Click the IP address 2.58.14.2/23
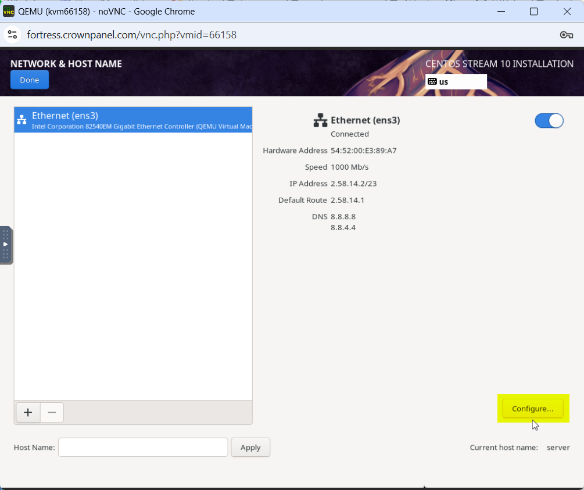Image resolution: width=584 pixels, height=490 pixels. (353, 183)
